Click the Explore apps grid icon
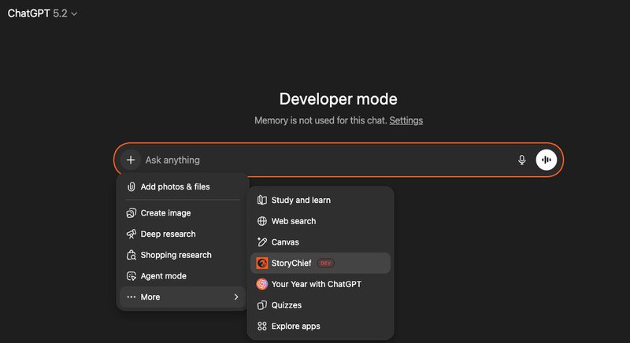The width and height of the screenshot is (630, 343). pos(262,326)
